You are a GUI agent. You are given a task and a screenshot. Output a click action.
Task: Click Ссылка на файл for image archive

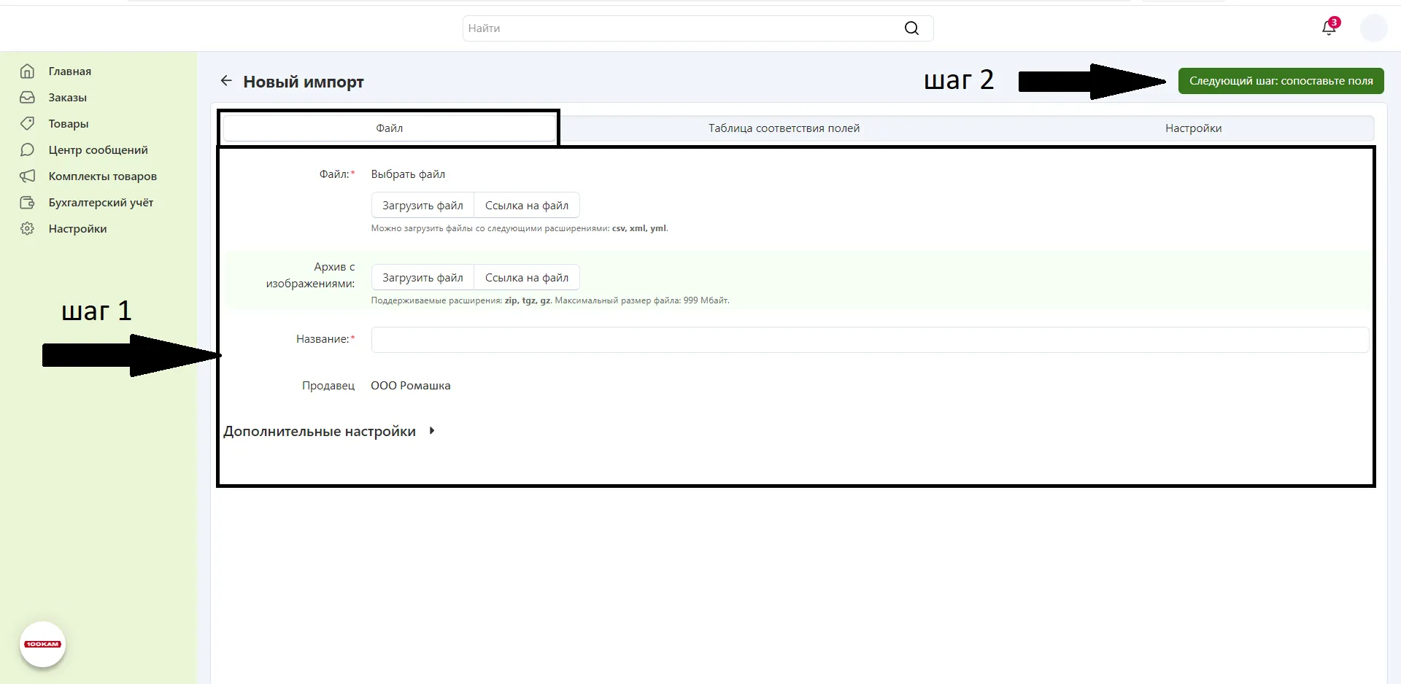tap(527, 278)
